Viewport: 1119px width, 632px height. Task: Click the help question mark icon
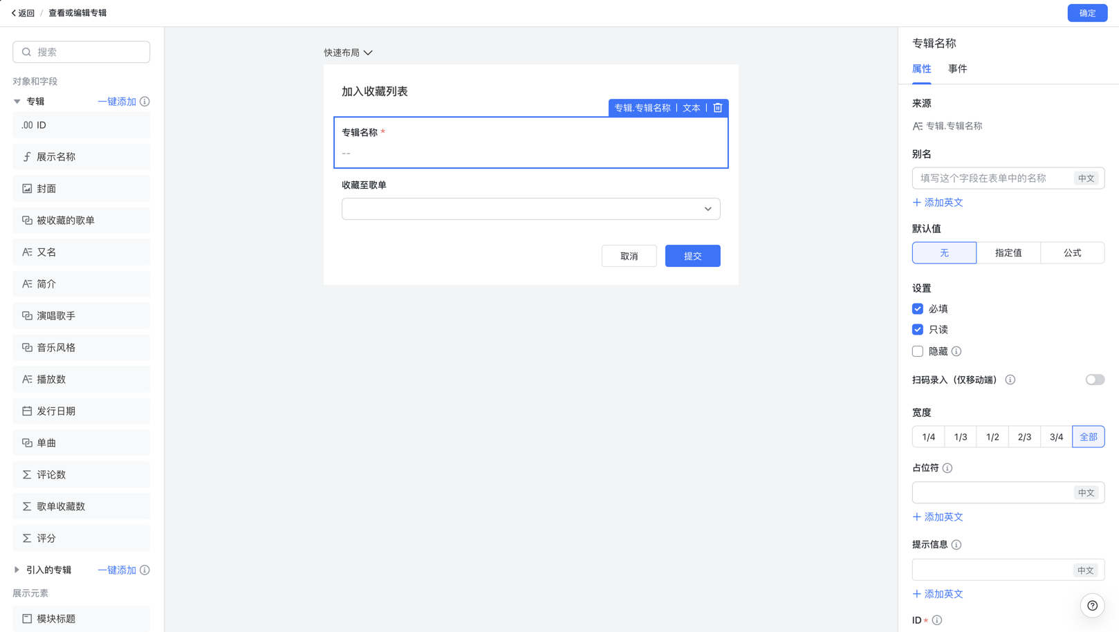[1092, 606]
